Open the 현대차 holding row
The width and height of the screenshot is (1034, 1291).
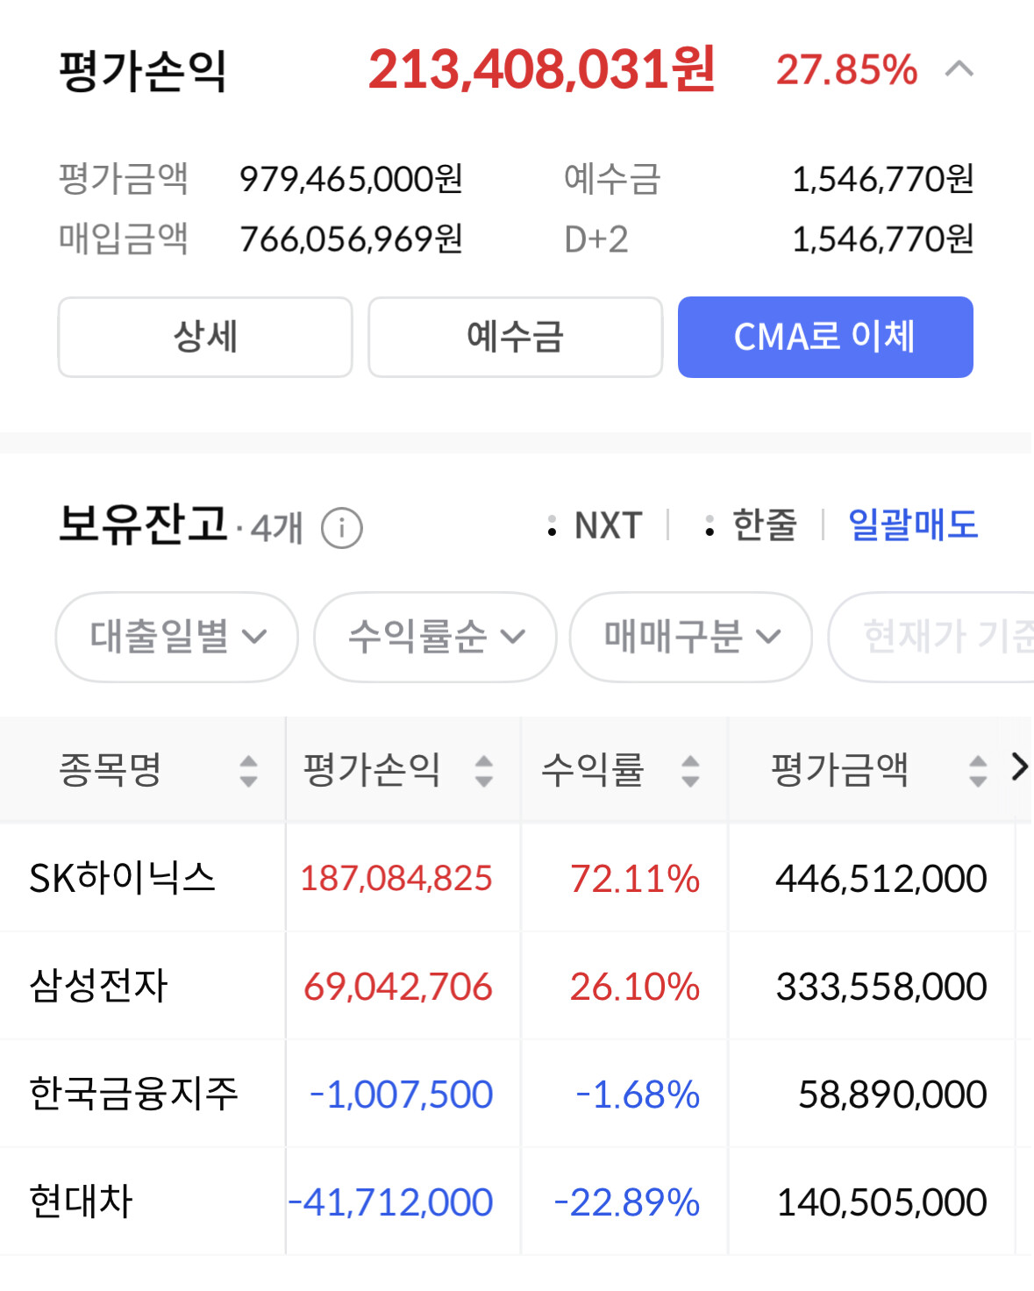[517, 1202]
